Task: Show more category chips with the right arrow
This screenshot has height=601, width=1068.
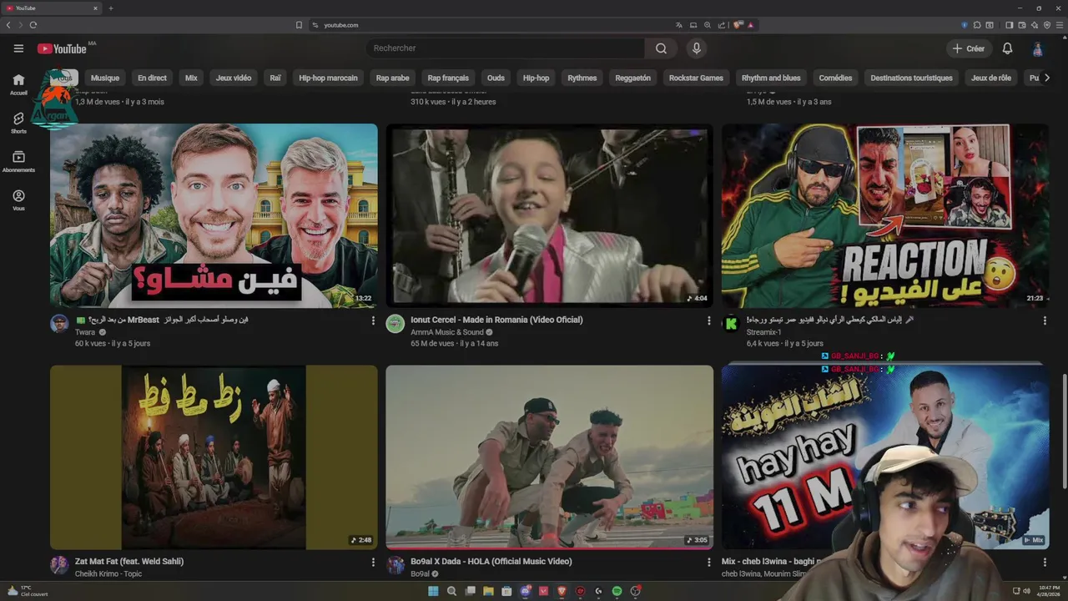Action: pos(1046,78)
